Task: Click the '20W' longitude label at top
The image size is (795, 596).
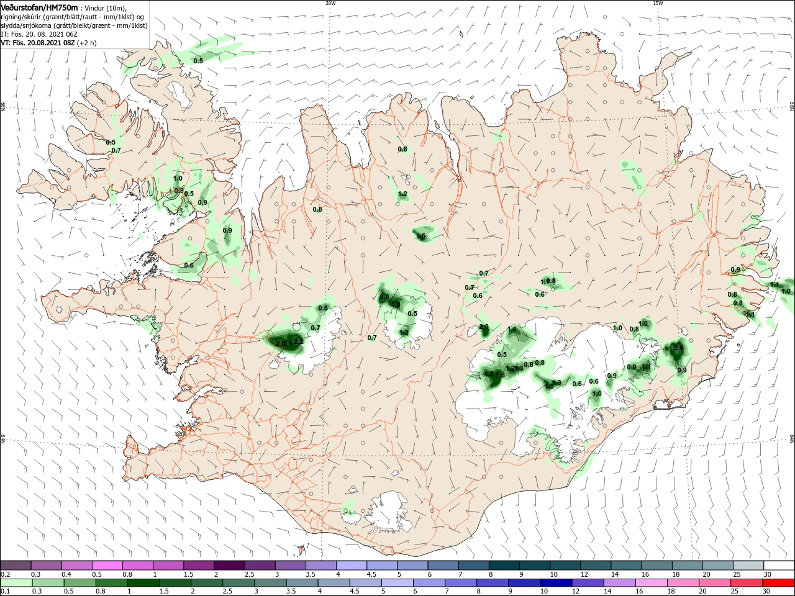Action: [330, 3]
